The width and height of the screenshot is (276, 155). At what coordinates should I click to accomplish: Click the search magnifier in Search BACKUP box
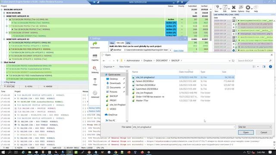(270, 61)
